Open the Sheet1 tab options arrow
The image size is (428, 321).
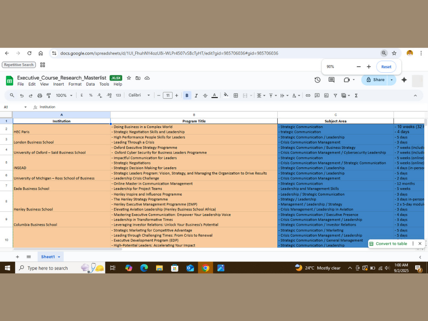59,257
